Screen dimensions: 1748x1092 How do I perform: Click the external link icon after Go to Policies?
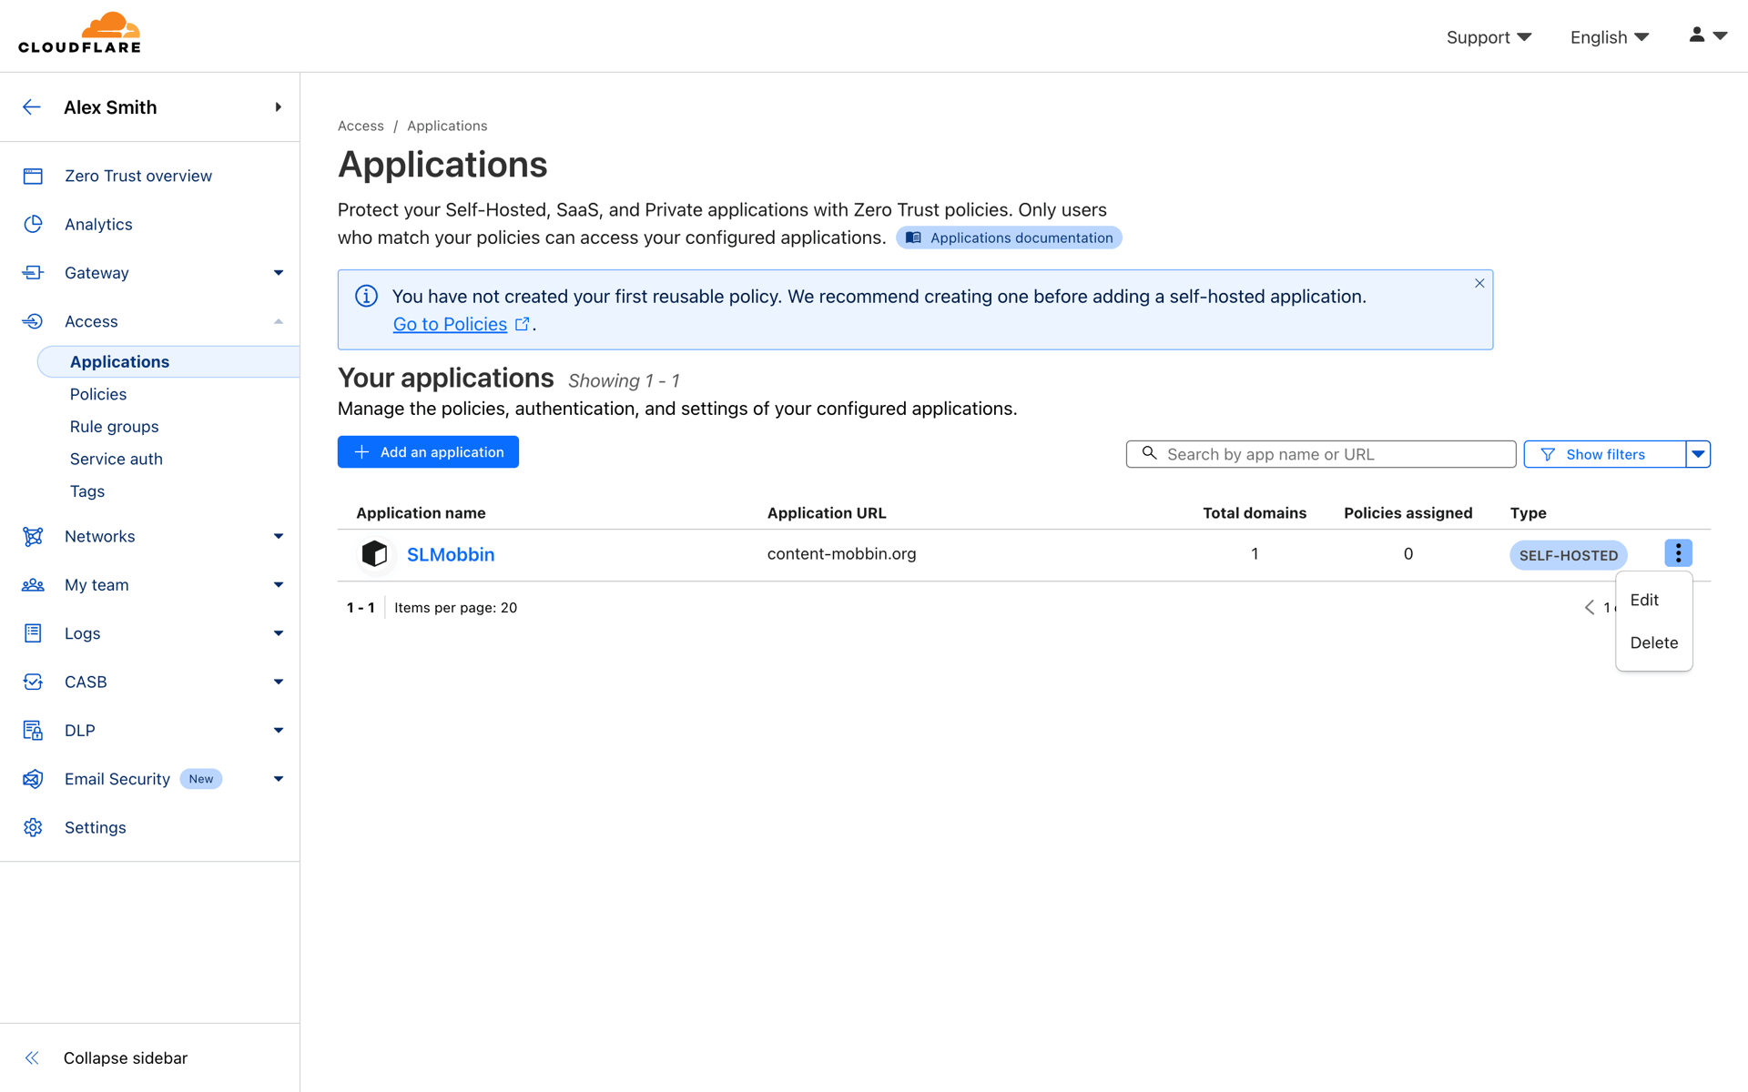click(523, 324)
